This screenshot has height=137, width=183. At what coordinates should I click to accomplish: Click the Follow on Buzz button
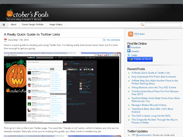tap(140, 59)
